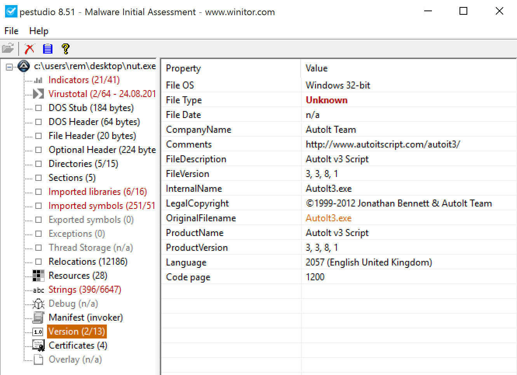
Task: Open Resources (28) node
Action: pyautogui.click(x=78, y=276)
